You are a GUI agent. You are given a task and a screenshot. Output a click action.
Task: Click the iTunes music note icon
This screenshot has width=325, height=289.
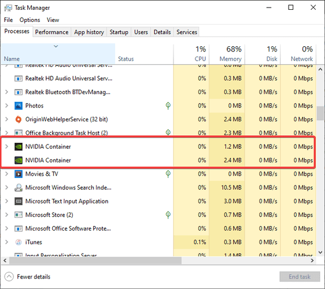(x=19, y=242)
